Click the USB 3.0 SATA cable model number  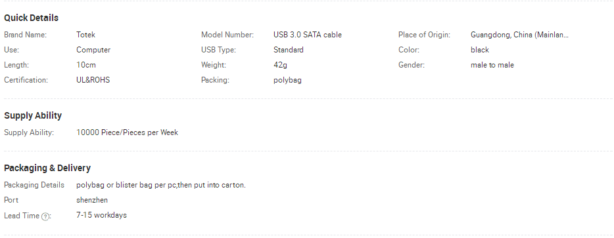coord(308,35)
